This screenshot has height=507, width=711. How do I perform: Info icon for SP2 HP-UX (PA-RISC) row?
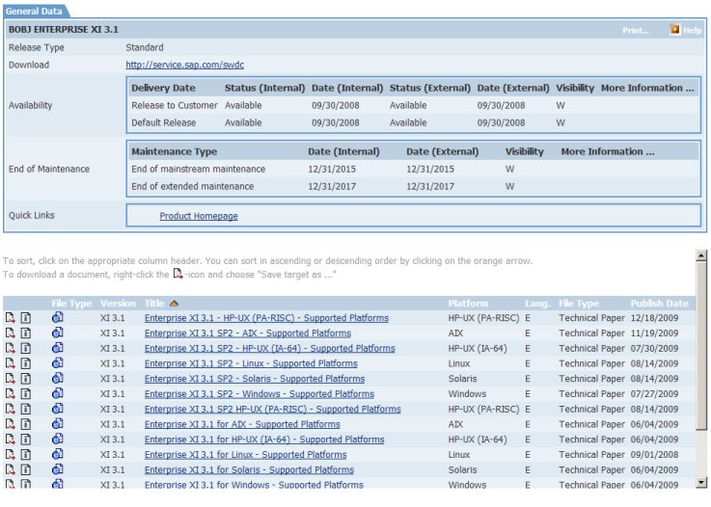point(26,409)
